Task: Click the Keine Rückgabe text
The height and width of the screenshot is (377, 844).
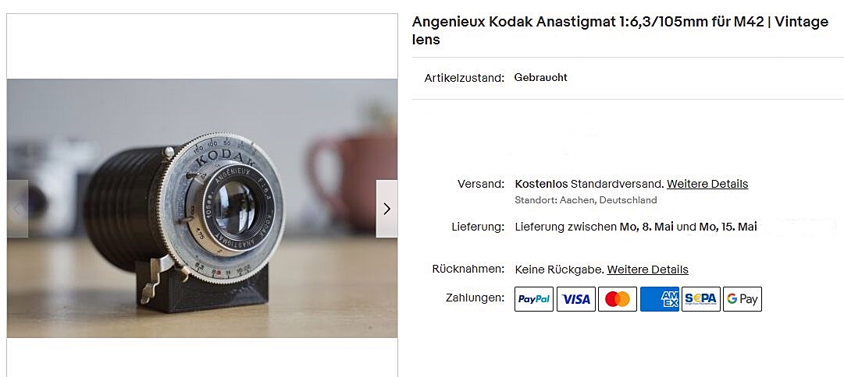Action: tap(560, 270)
